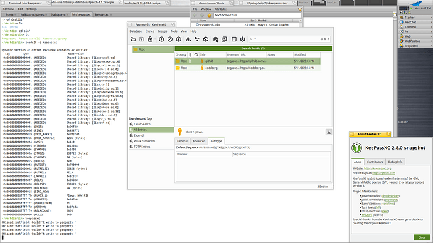Switch to Advanced preview tab
Screen dimensions: 433x243
199,141
